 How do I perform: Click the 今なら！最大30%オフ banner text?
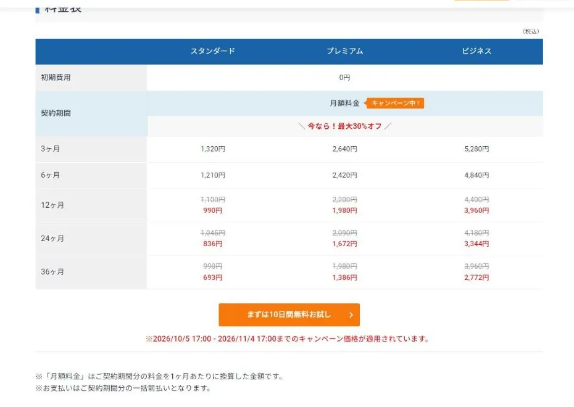[344, 126]
